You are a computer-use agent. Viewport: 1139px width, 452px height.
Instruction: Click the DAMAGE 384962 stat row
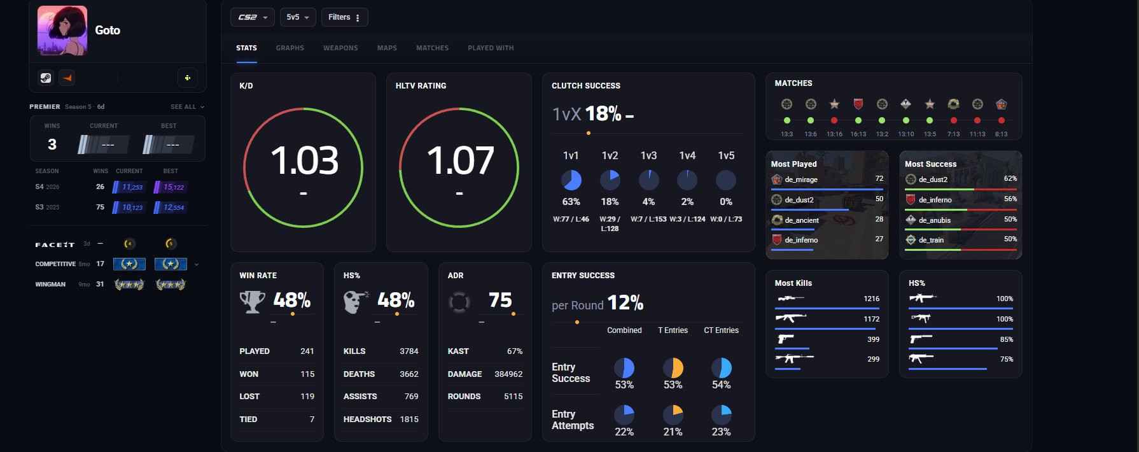point(485,374)
